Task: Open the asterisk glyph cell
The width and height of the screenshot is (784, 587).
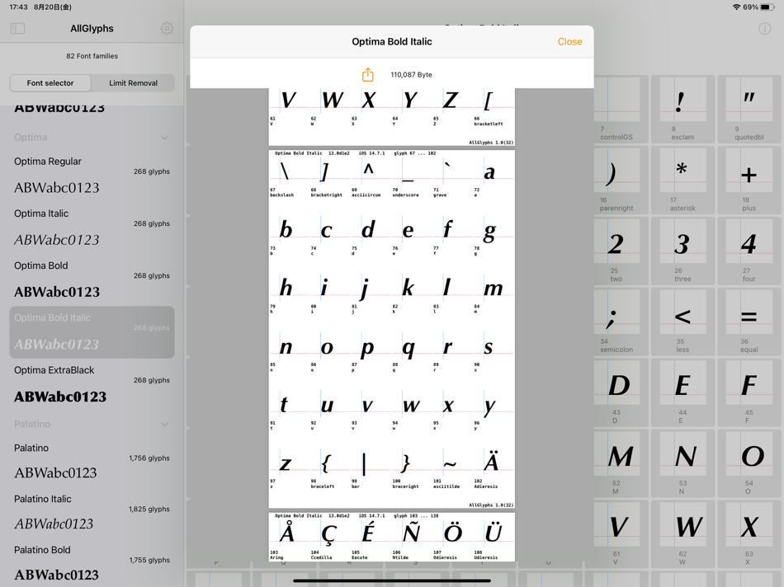Action: [682, 181]
